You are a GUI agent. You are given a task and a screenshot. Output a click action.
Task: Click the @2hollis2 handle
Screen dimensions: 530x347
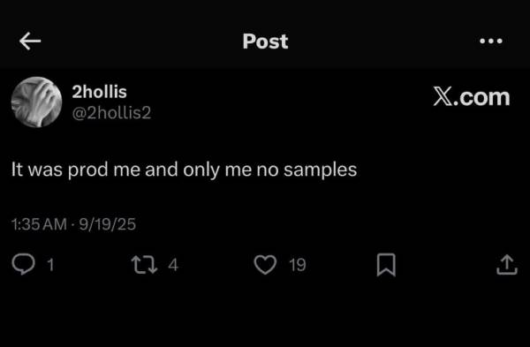tap(111, 113)
